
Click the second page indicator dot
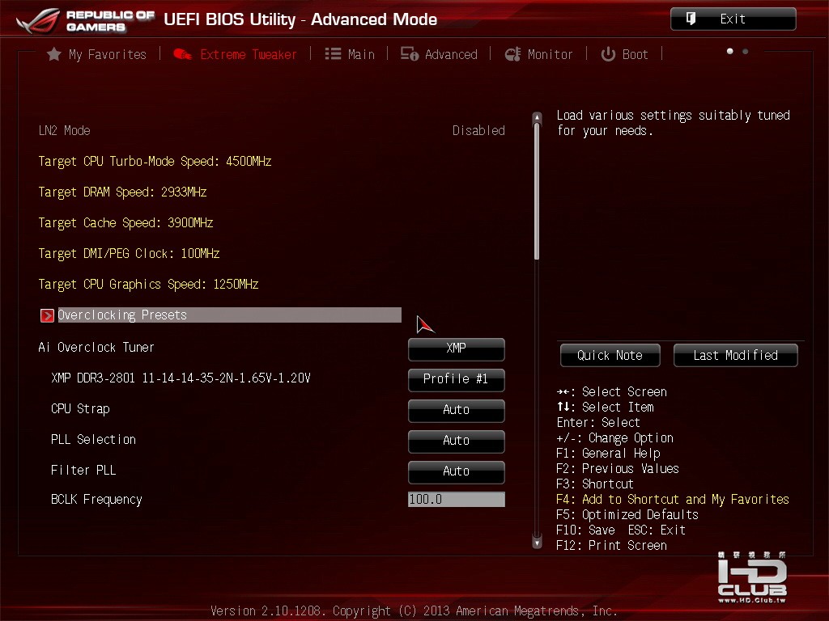pyautogui.click(x=746, y=51)
